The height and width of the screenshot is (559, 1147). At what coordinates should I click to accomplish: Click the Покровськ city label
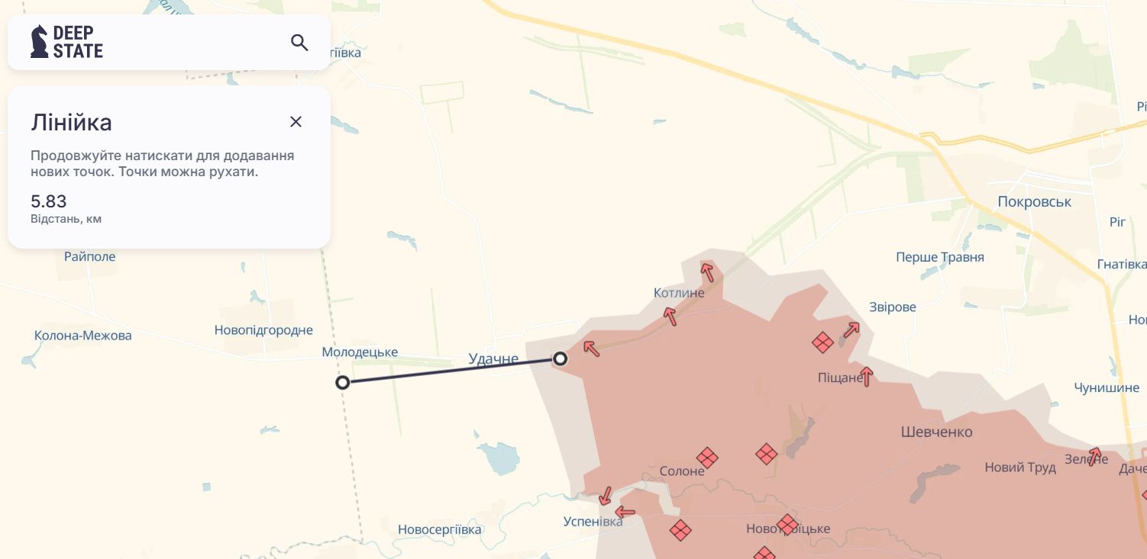pyautogui.click(x=1034, y=202)
